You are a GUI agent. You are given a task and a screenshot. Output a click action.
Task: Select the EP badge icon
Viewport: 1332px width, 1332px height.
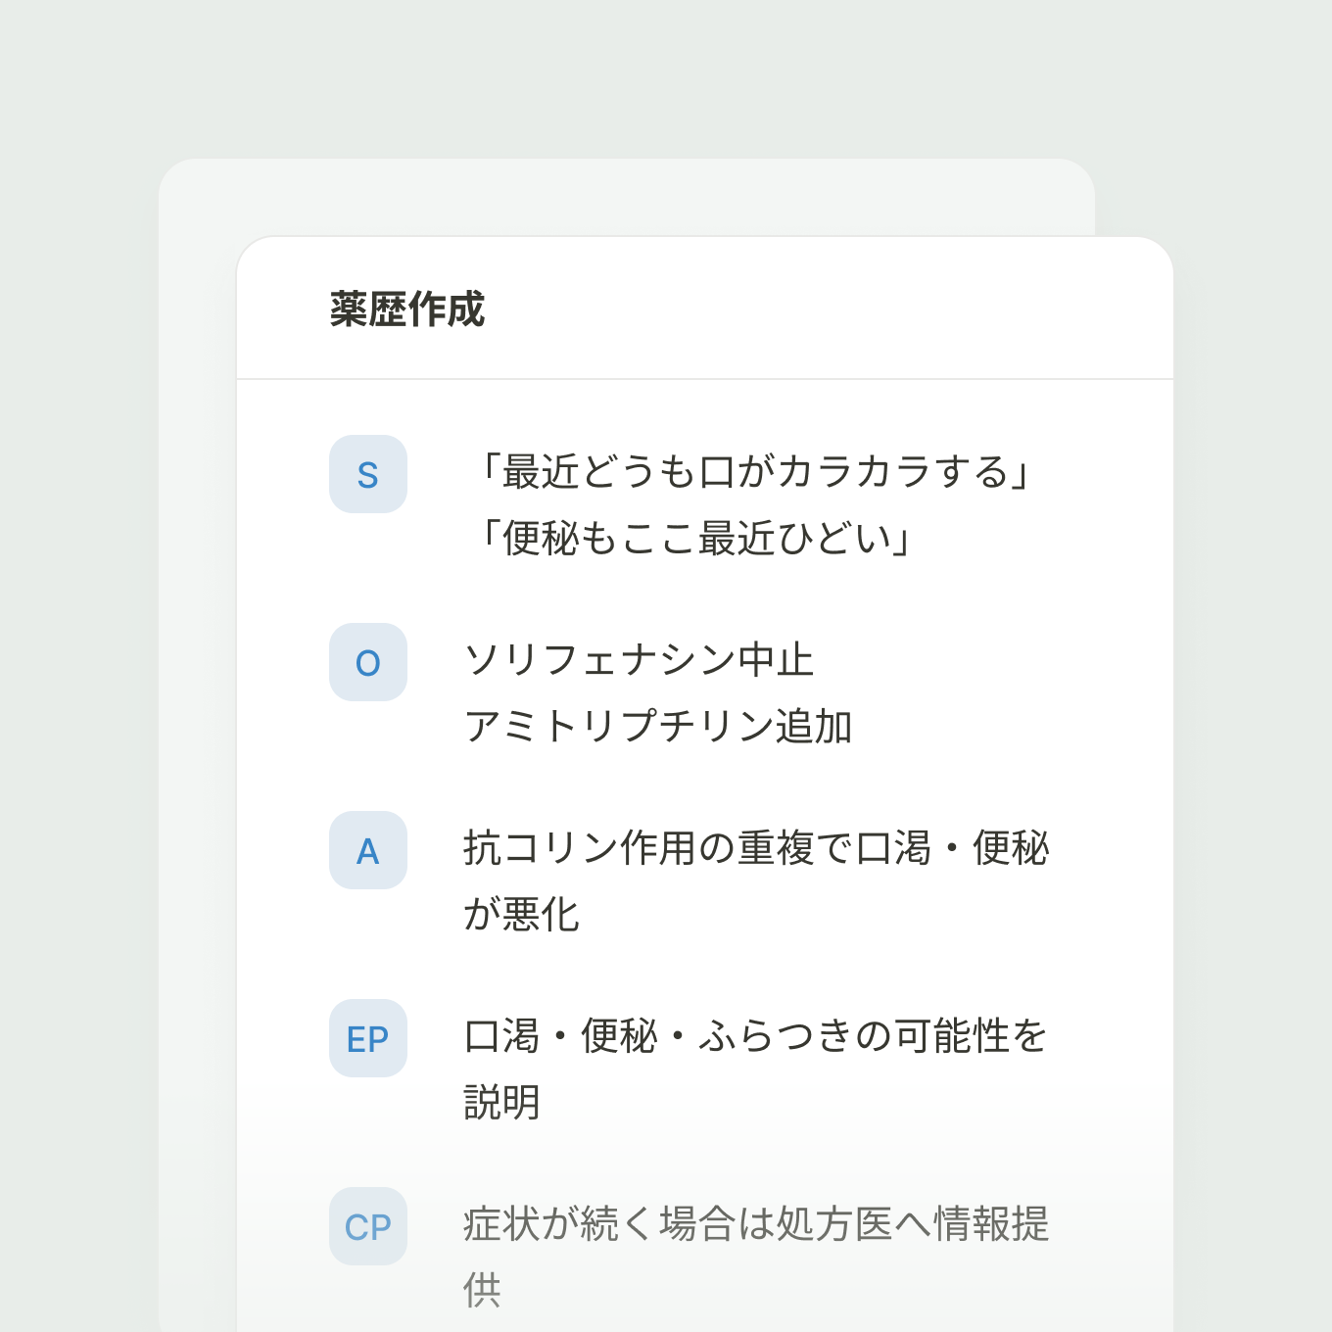tap(368, 1038)
